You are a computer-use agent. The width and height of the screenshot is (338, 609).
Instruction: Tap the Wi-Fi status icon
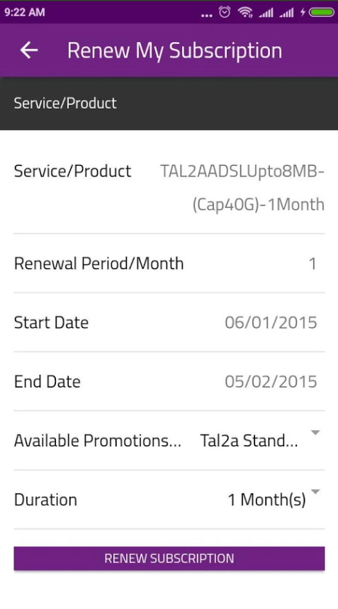click(245, 13)
